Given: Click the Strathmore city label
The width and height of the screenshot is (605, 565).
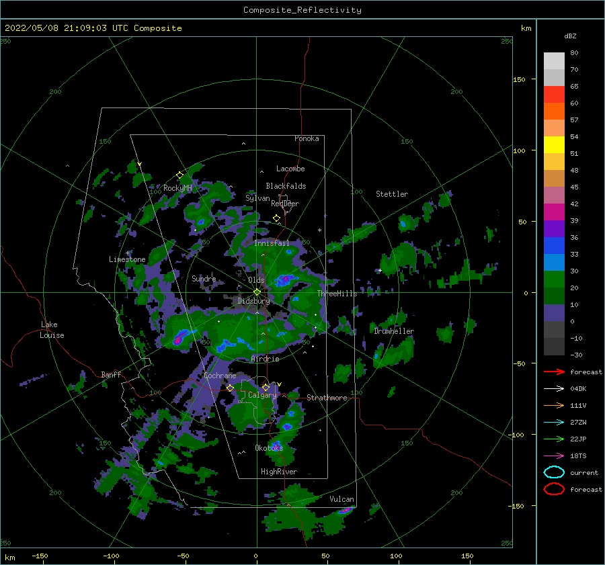Looking at the screenshot, I should click(327, 398).
